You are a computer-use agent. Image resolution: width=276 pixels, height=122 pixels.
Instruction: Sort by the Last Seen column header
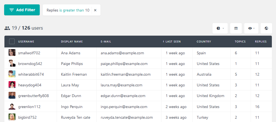click(172, 42)
